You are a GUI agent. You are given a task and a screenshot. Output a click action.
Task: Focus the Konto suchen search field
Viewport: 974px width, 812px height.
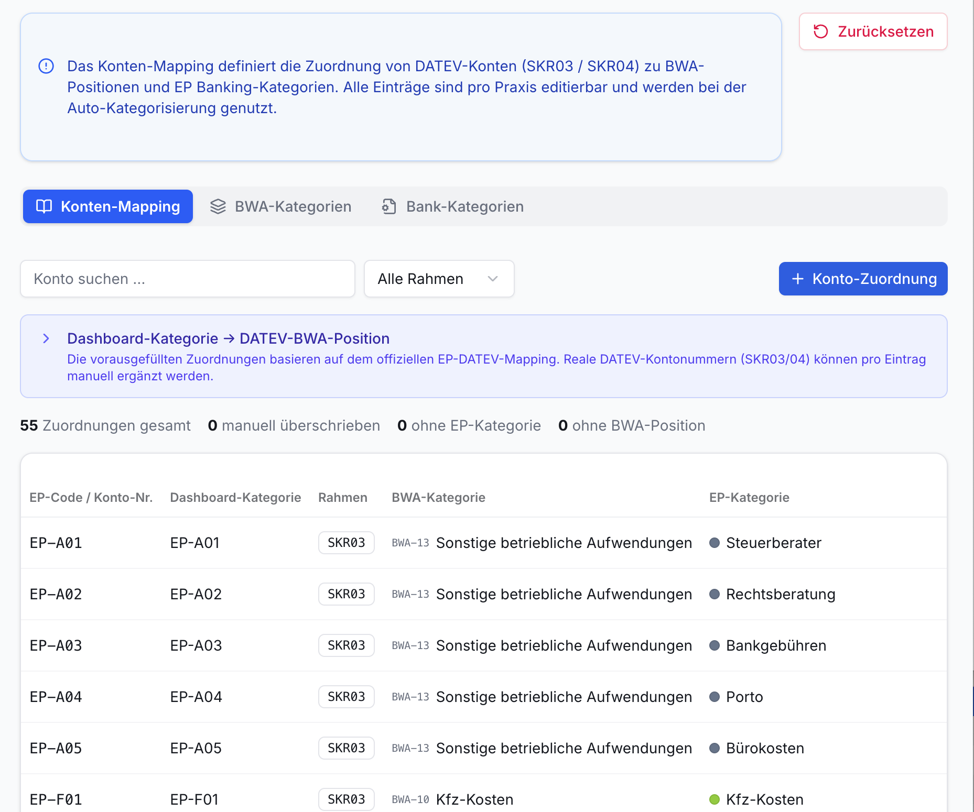(188, 279)
